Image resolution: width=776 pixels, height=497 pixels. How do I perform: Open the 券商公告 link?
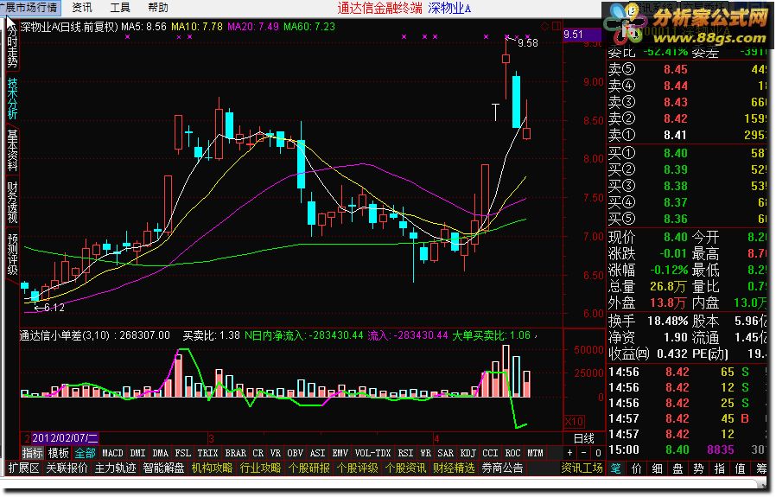(502, 468)
